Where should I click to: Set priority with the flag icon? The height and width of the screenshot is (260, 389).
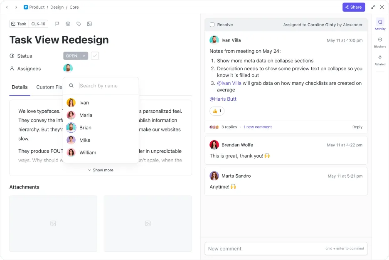point(57,24)
